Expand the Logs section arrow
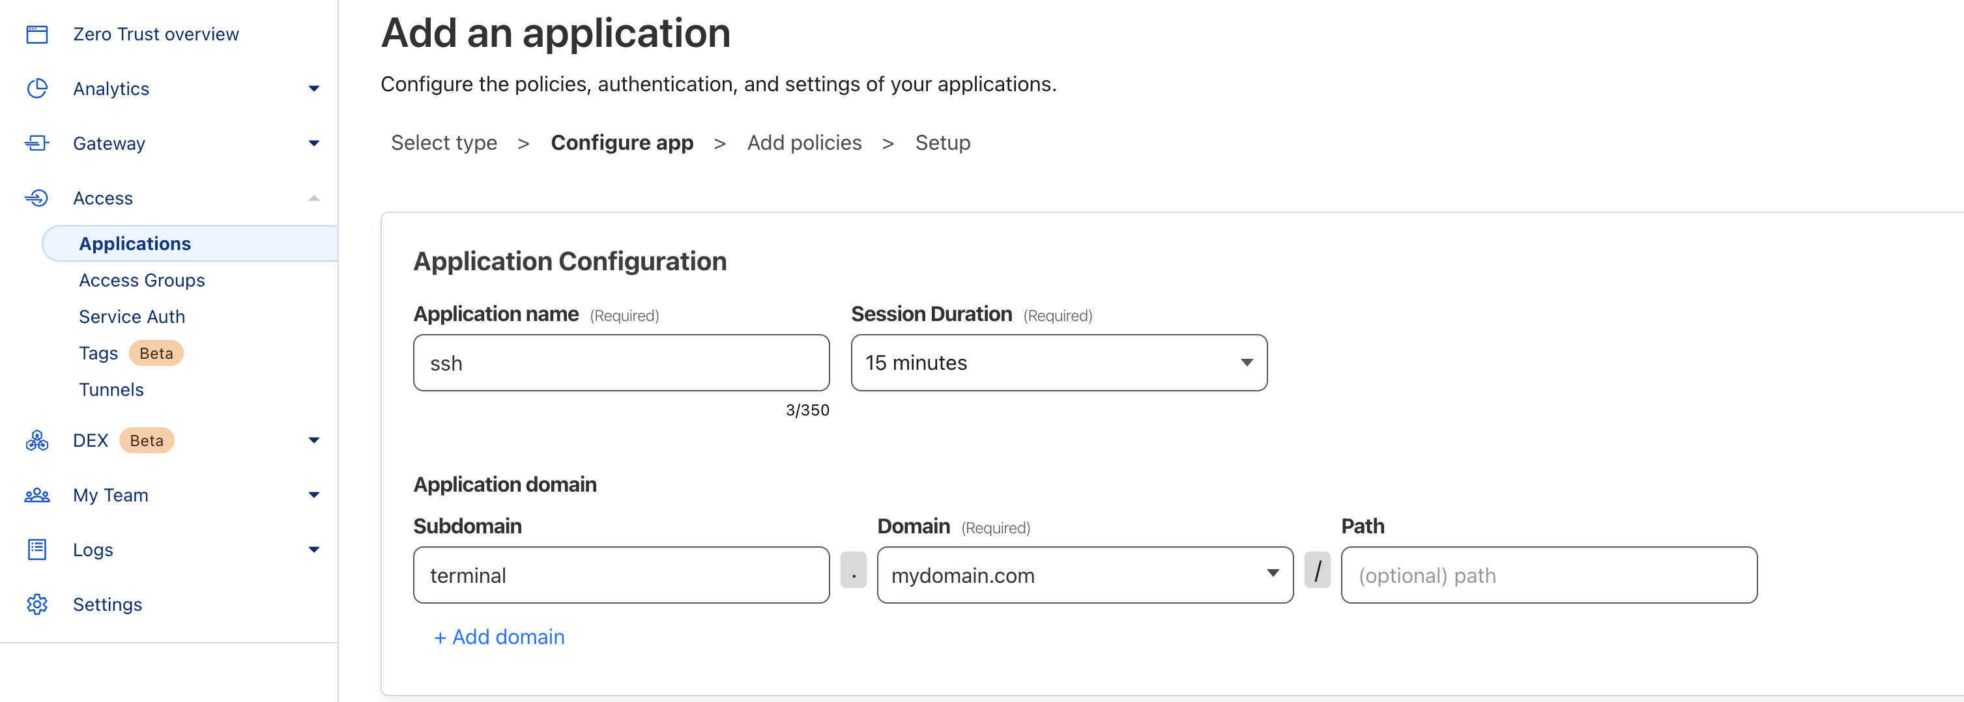The height and width of the screenshot is (702, 1964). click(x=313, y=550)
